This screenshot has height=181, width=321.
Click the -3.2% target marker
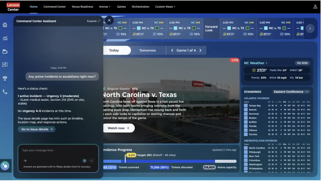pos(131,155)
